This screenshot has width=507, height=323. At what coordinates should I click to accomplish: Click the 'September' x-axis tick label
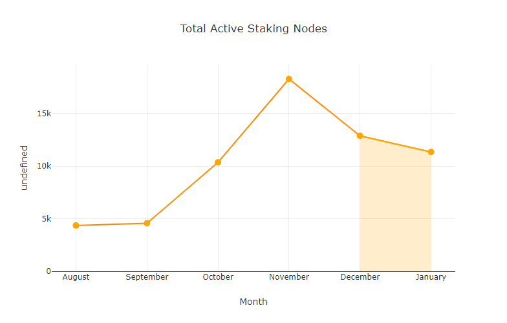147,277
